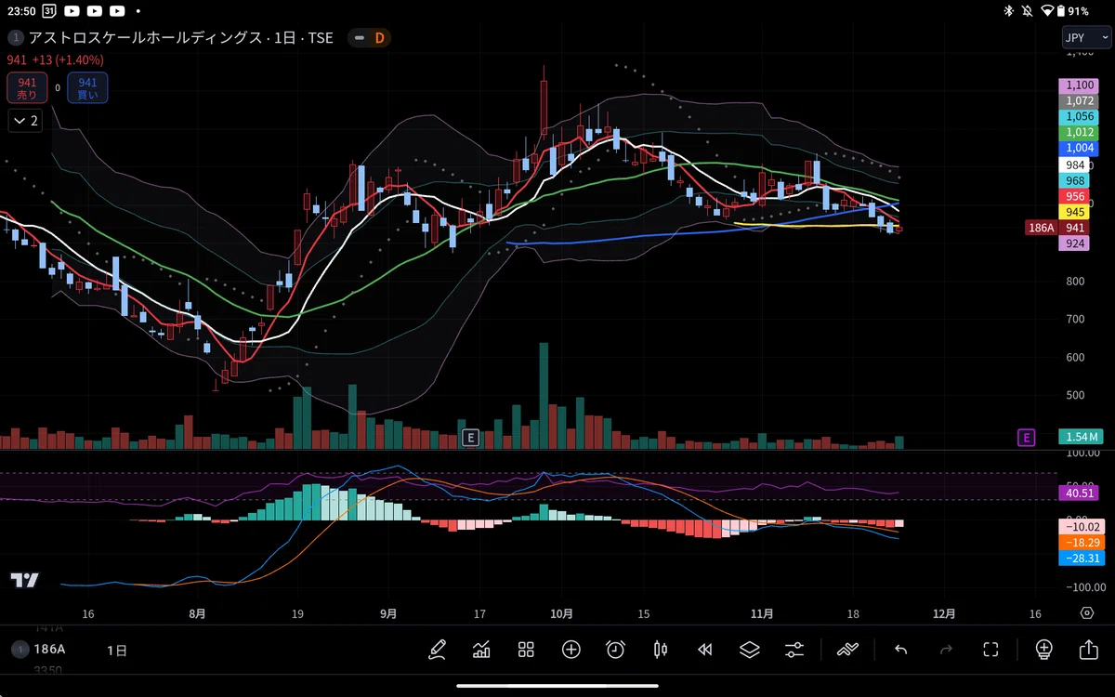Image resolution: width=1115 pixels, height=697 pixels.
Task: Open the JPY currency dropdown
Action: coord(1086,38)
